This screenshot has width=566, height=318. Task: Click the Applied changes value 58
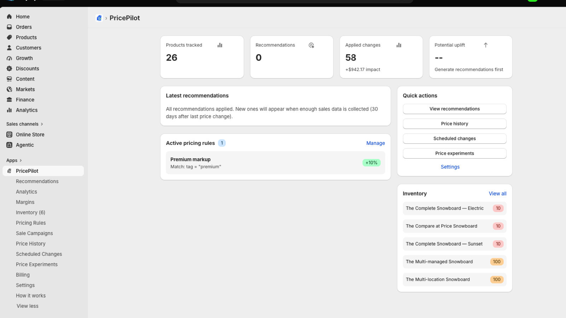[351, 58]
